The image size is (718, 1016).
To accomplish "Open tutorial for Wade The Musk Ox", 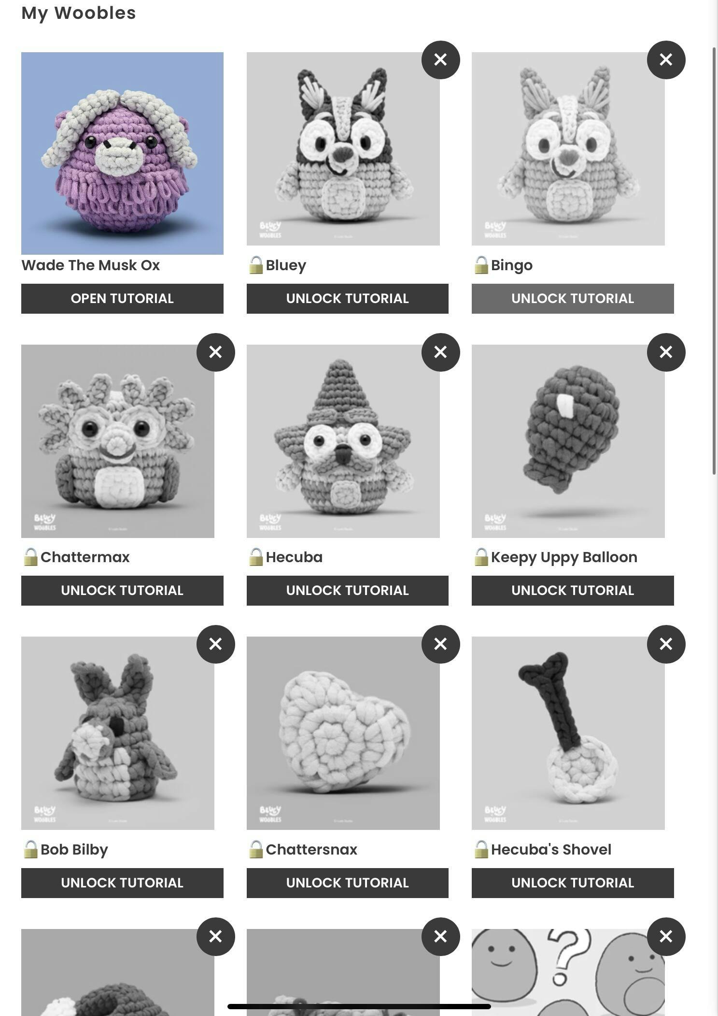I will pos(122,299).
